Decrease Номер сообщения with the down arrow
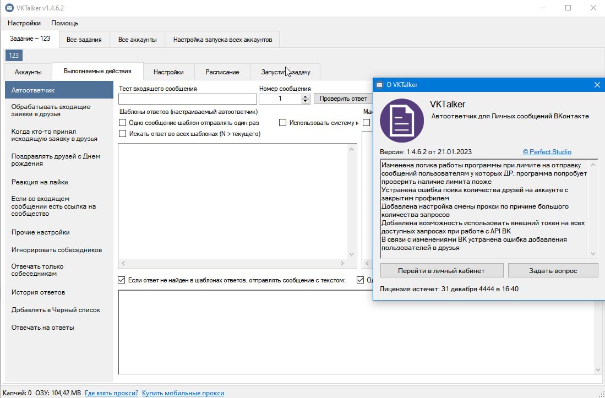605x398 pixels. (306, 101)
